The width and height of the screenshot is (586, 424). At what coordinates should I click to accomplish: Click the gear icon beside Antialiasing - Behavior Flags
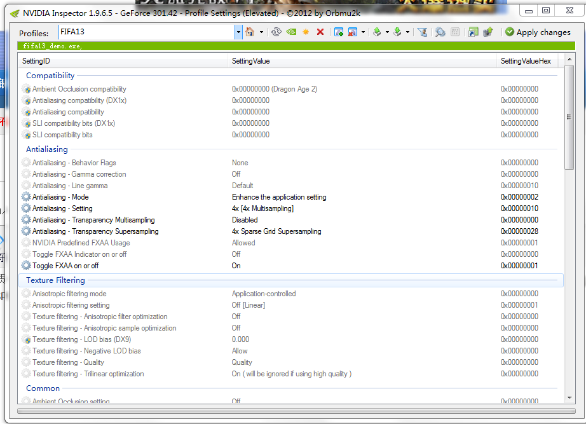coord(26,163)
